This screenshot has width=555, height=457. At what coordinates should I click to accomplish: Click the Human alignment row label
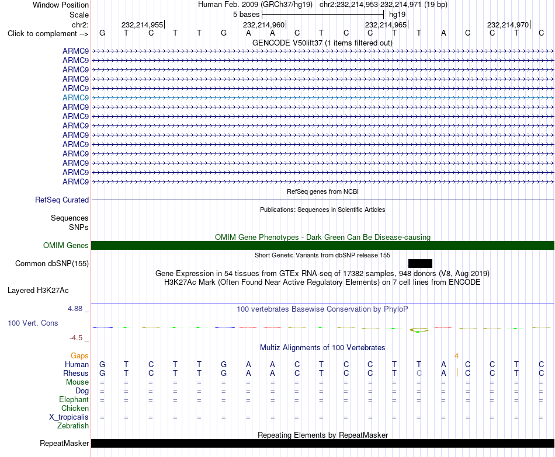coord(77,364)
